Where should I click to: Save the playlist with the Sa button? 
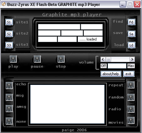pyautogui.click(x=131, y=34)
